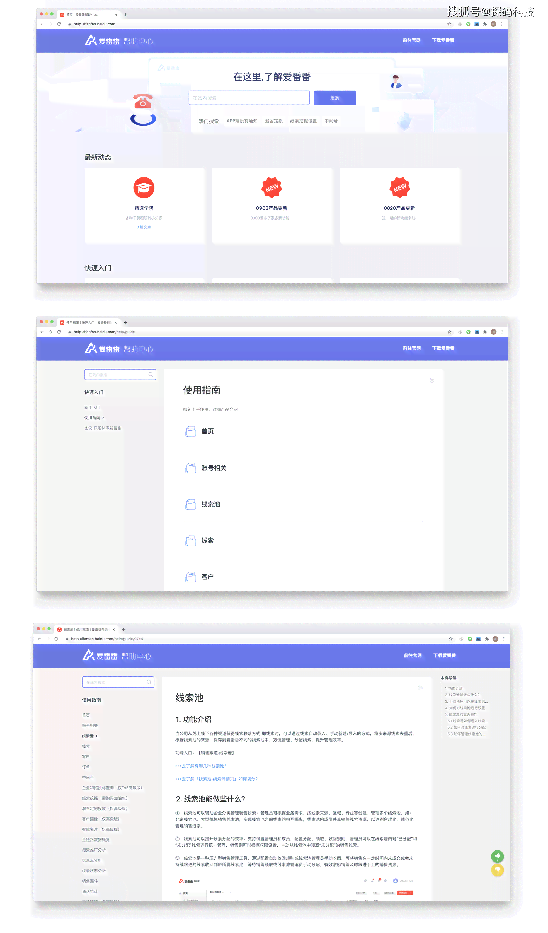
Task: Click the 搜索 button on the homepage
Action: (335, 98)
